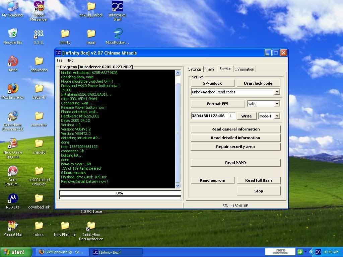The image size is (343, 257).
Task: Click Read general information
Action: [235, 129]
